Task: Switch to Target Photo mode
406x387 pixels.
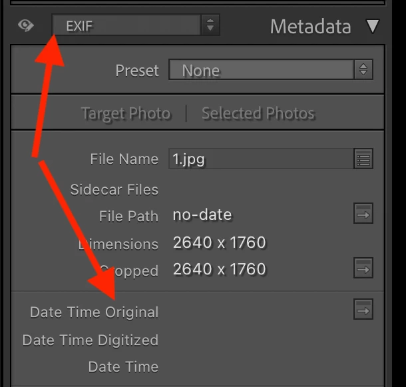Action: point(125,113)
